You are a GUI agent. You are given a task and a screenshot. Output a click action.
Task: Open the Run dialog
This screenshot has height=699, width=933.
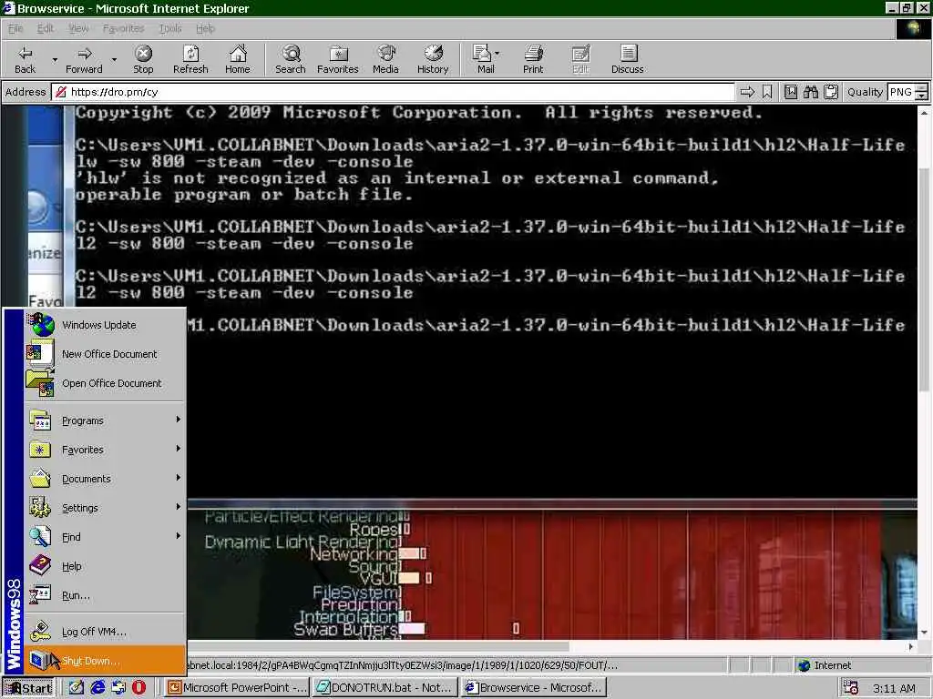click(106, 595)
